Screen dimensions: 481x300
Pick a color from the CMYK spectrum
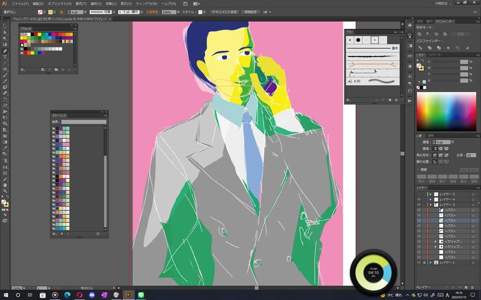tap(445, 111)
